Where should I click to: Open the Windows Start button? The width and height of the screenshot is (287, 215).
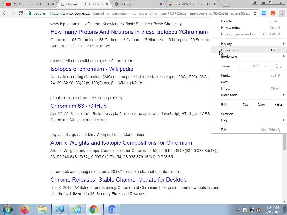pos(8,209)
